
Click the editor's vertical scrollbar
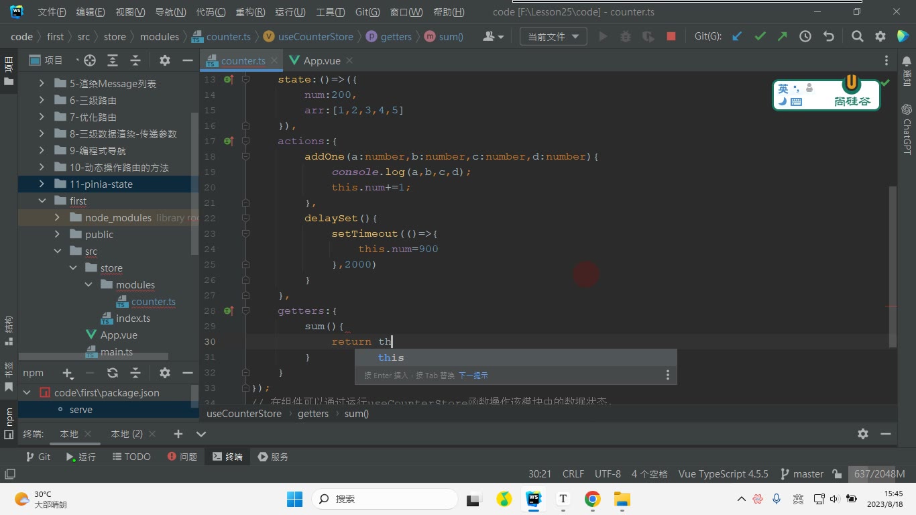click(893, 266)
